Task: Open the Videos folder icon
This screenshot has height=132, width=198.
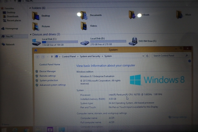Action: click(84, 26)
